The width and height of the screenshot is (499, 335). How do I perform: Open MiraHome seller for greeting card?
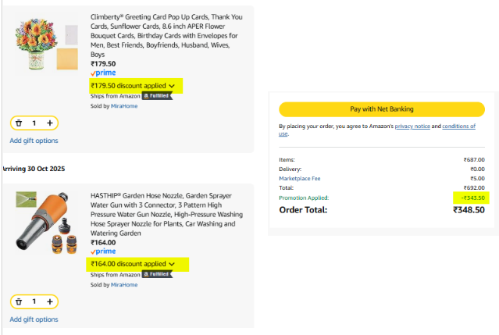click(124, 105)
